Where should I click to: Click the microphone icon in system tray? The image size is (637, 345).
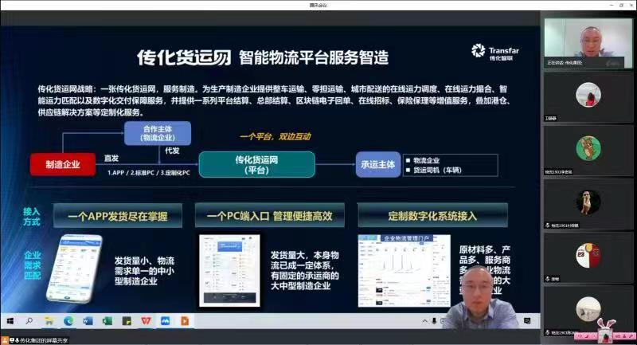tap(434, 321)
